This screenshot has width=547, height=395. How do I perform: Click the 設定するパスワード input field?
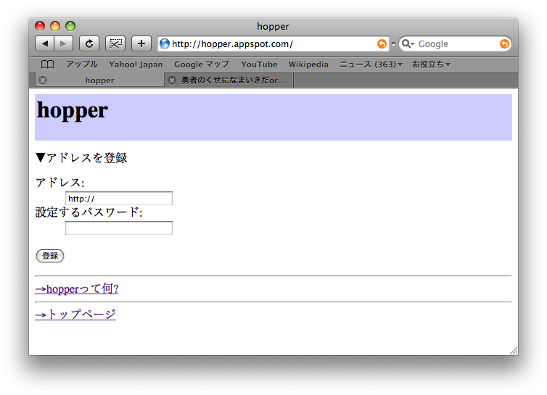pyautogui.click(x=119, y=228)
